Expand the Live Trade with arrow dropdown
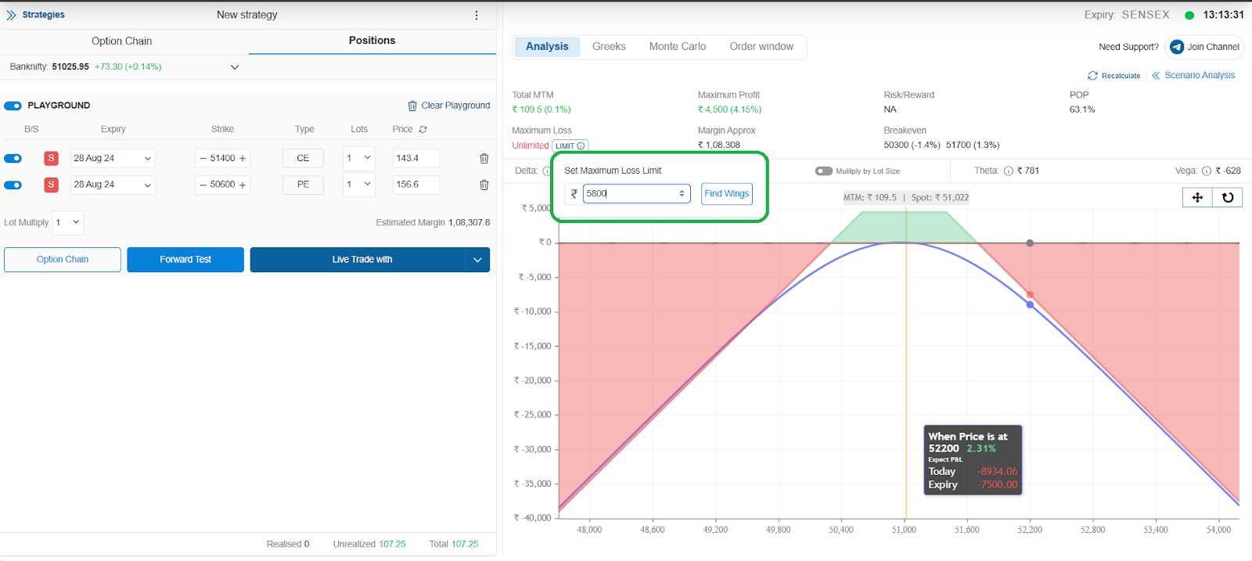This screenshot has width=1252, height=561. [x=477, y=260]
